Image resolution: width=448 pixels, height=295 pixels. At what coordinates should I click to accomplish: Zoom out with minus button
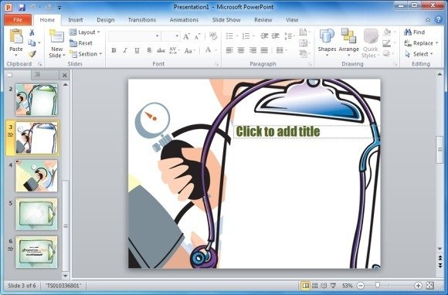[361, 285]
